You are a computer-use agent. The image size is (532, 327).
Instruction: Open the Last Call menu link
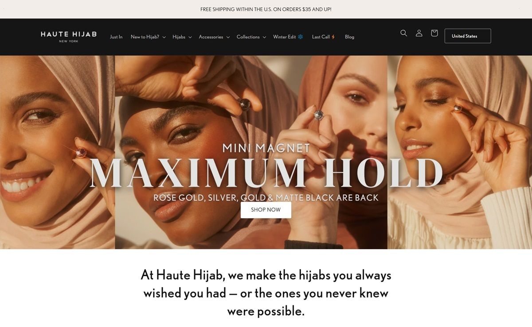point(321,37)
